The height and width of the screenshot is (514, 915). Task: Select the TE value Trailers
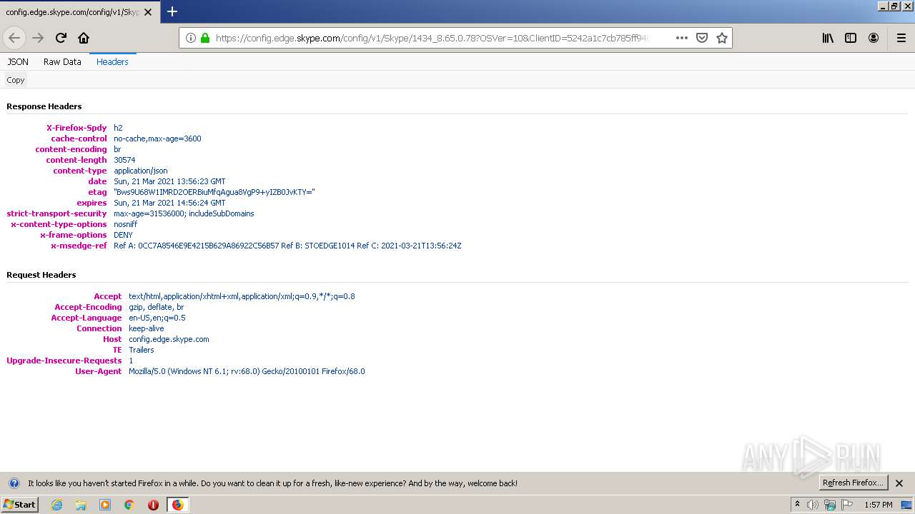click(142, 350)
